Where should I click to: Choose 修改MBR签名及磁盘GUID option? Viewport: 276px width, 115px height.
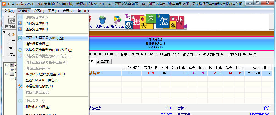click(53, 74)
